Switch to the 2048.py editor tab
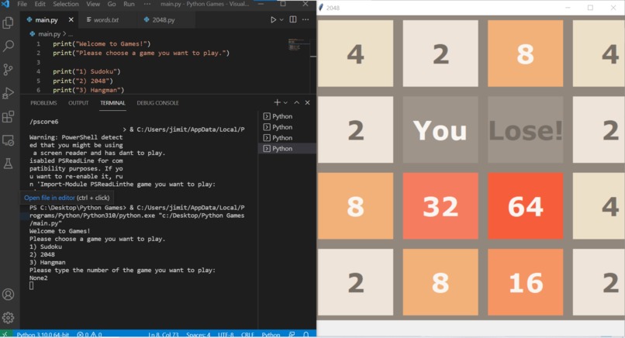This screenshot has width=625, height=338. click(x=164, y=19)
